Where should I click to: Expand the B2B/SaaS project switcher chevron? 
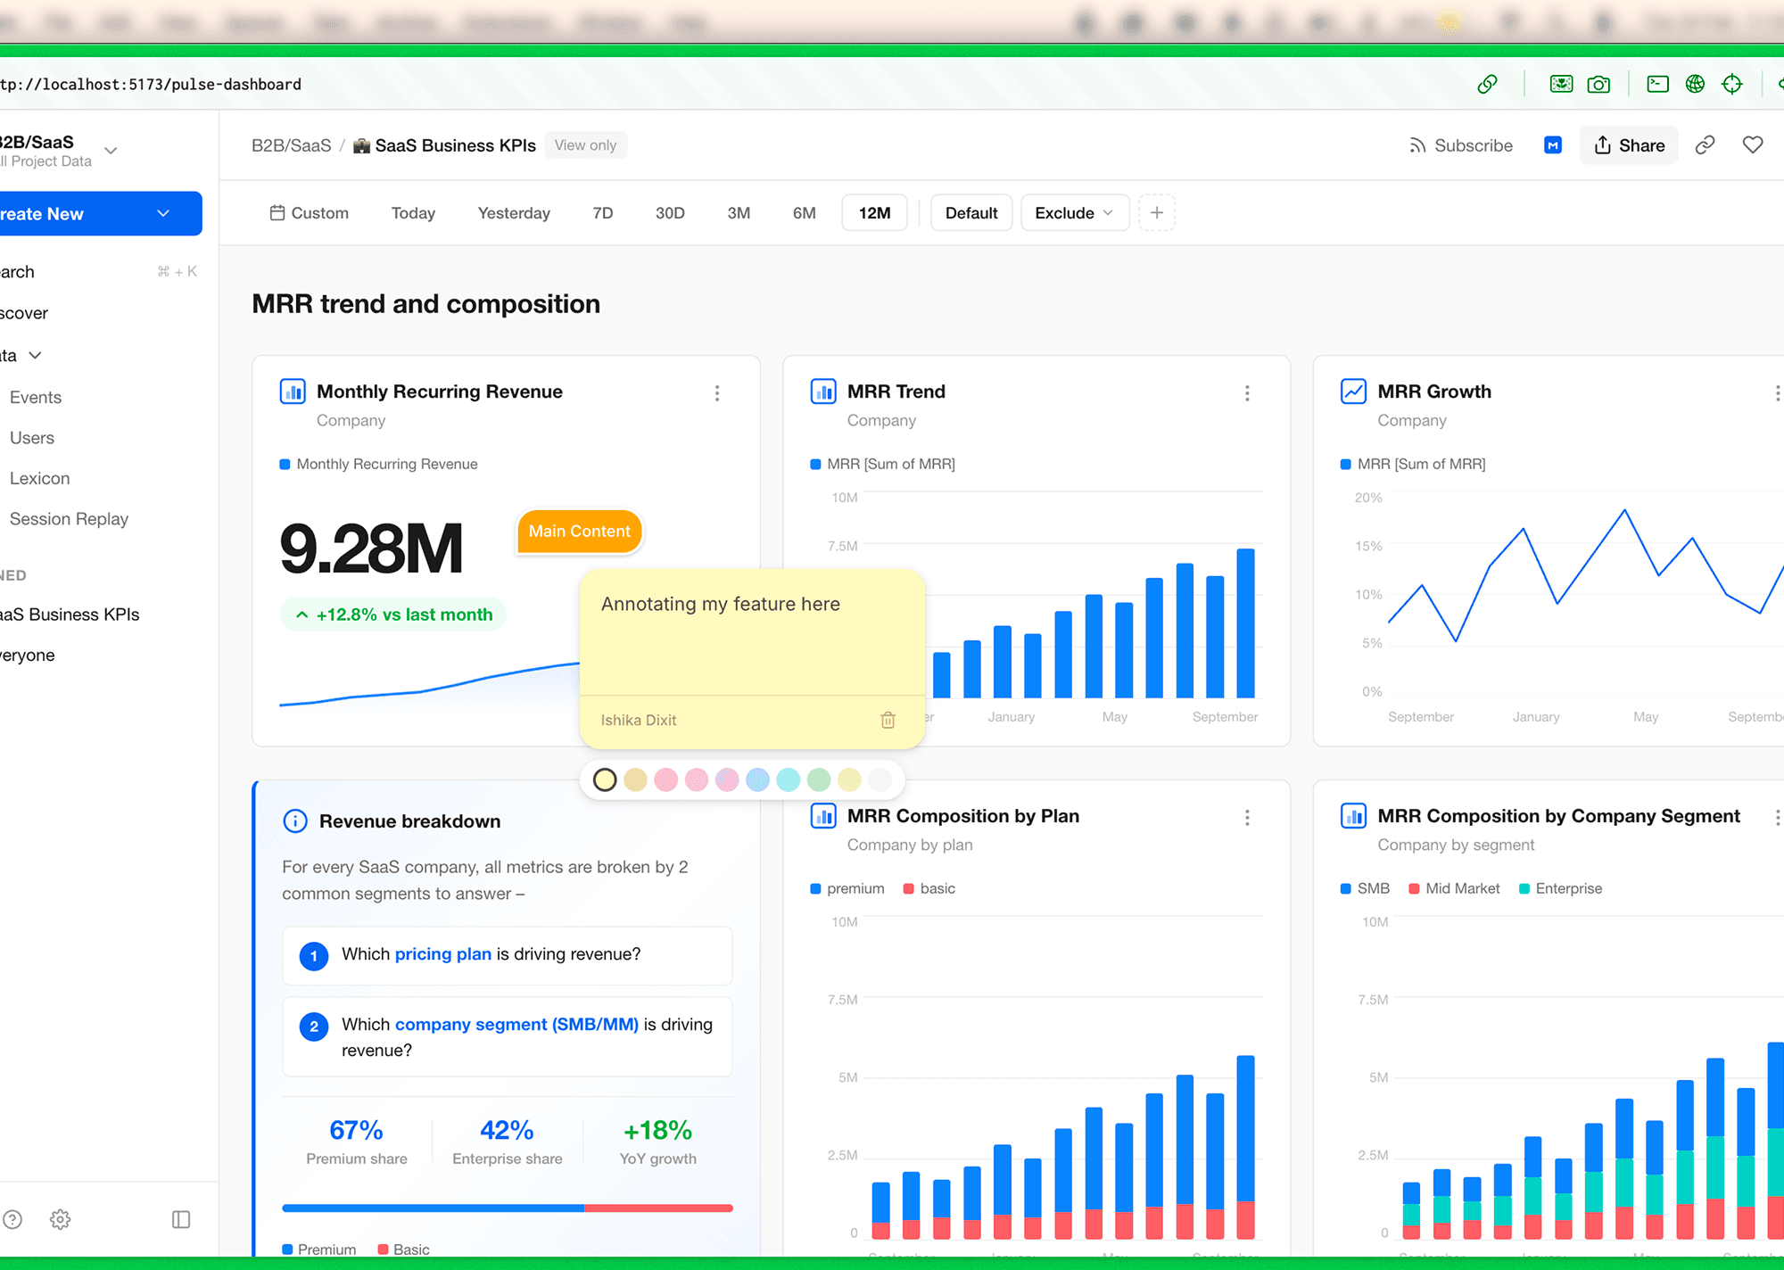tap(111, 151)
